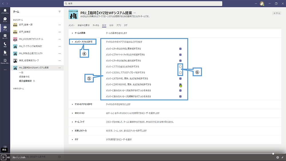Show more apps via sidebar ellipsis
Viewport: 286px width, 161px height.
5,70
